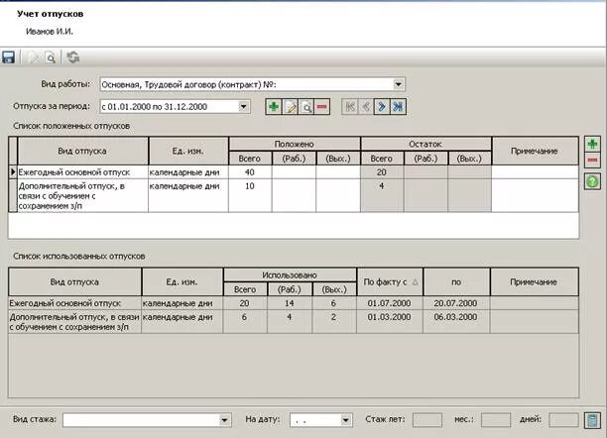The height and width of the screenshot is (438, 607).
Task: Select the Ежегодный основной отпуск row in entitled list
Action: [294, 172]
